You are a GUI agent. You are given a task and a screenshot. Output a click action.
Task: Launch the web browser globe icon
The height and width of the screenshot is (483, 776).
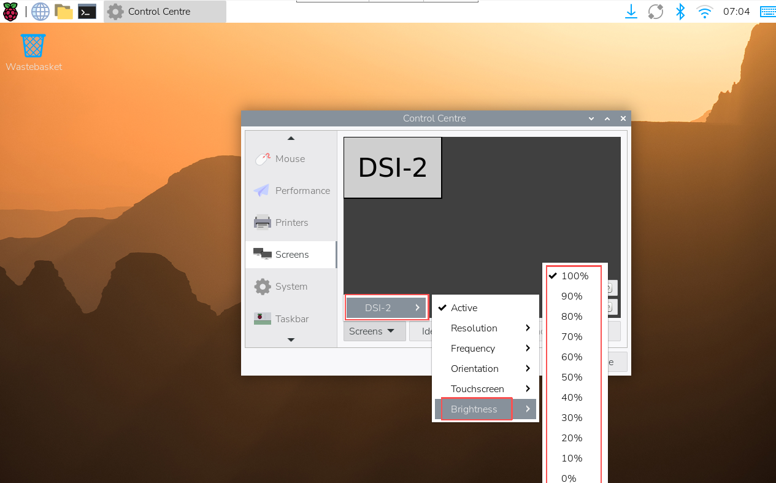40,12
